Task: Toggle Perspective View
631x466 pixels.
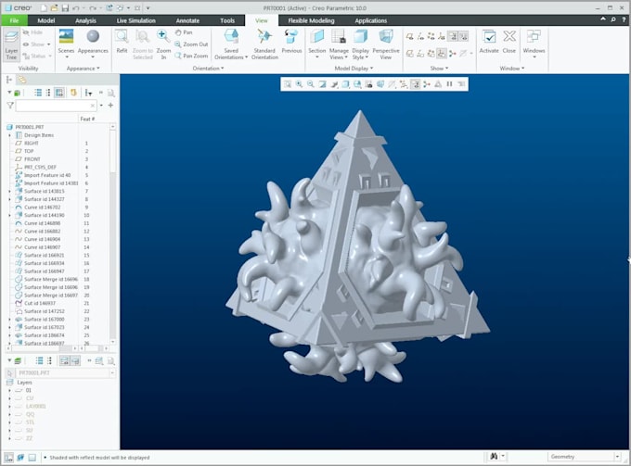Action: [386, 44]
